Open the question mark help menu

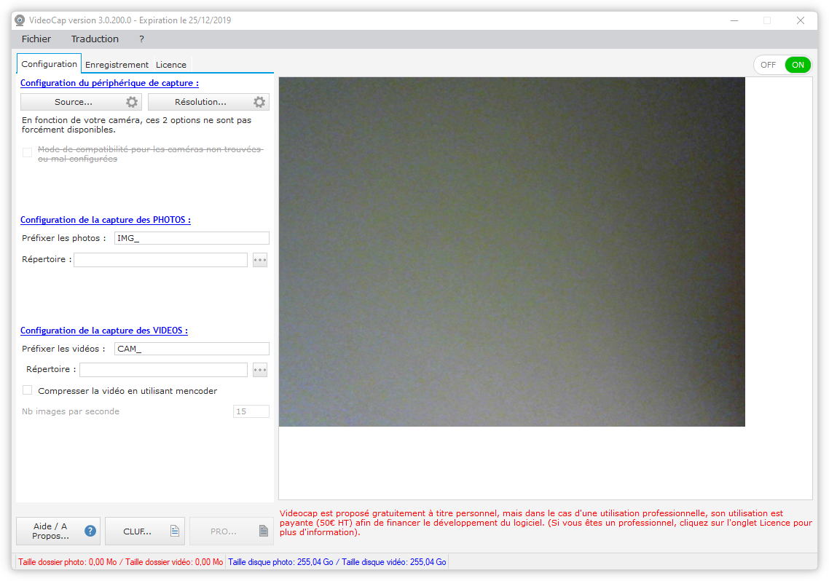click(141, 39)
